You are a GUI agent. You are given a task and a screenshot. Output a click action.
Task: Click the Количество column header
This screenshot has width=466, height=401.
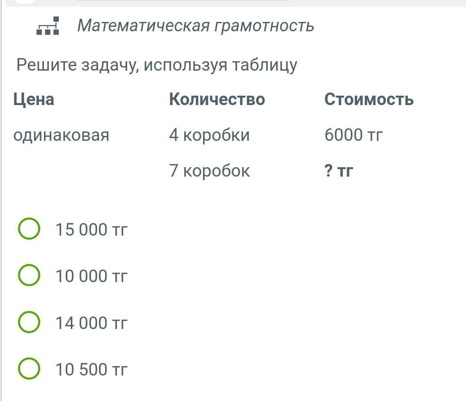pos(217,99)
